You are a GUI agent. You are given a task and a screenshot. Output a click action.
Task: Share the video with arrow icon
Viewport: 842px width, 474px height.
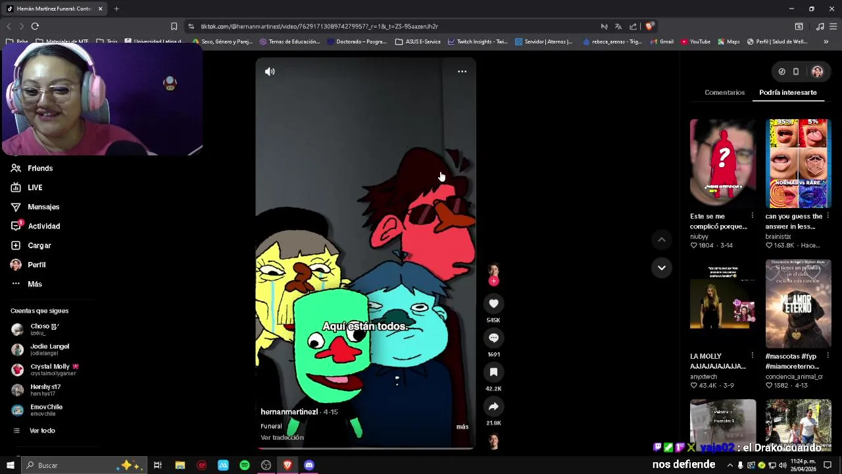click(493, 406)
